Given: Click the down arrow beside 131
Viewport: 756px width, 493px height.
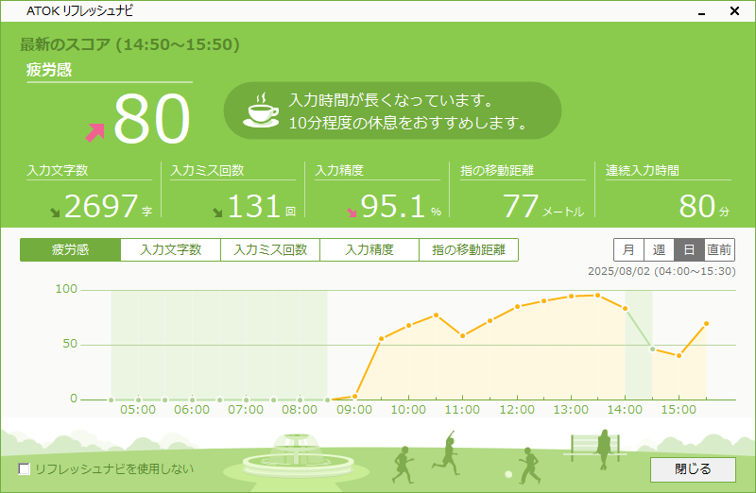Looking at the screenshot, I should tap(218, 212).
